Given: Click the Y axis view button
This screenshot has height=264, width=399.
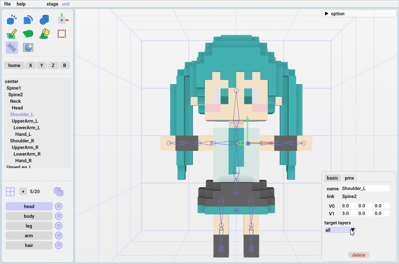Looking at the screenshot, I should [42, 66].
